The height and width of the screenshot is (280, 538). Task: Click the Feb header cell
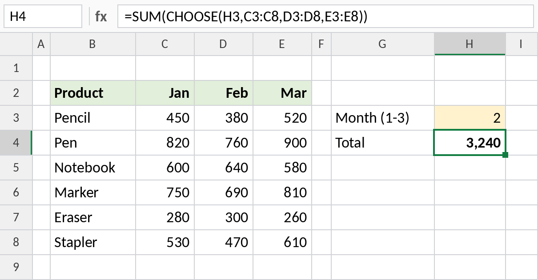[x=224, y=93]
